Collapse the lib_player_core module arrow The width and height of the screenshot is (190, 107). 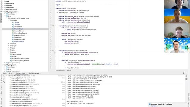pyautogui.click(x=3, y=12)
